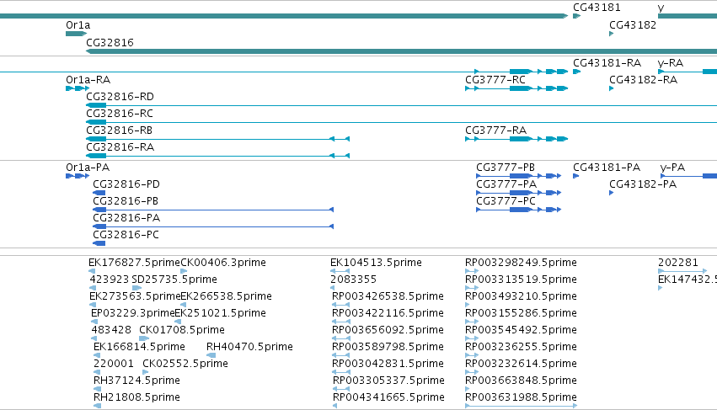The image size is (717, 410).
Task: Click EST EK166814.5prime
Action: pyautogui.click(x=140, y=347)
